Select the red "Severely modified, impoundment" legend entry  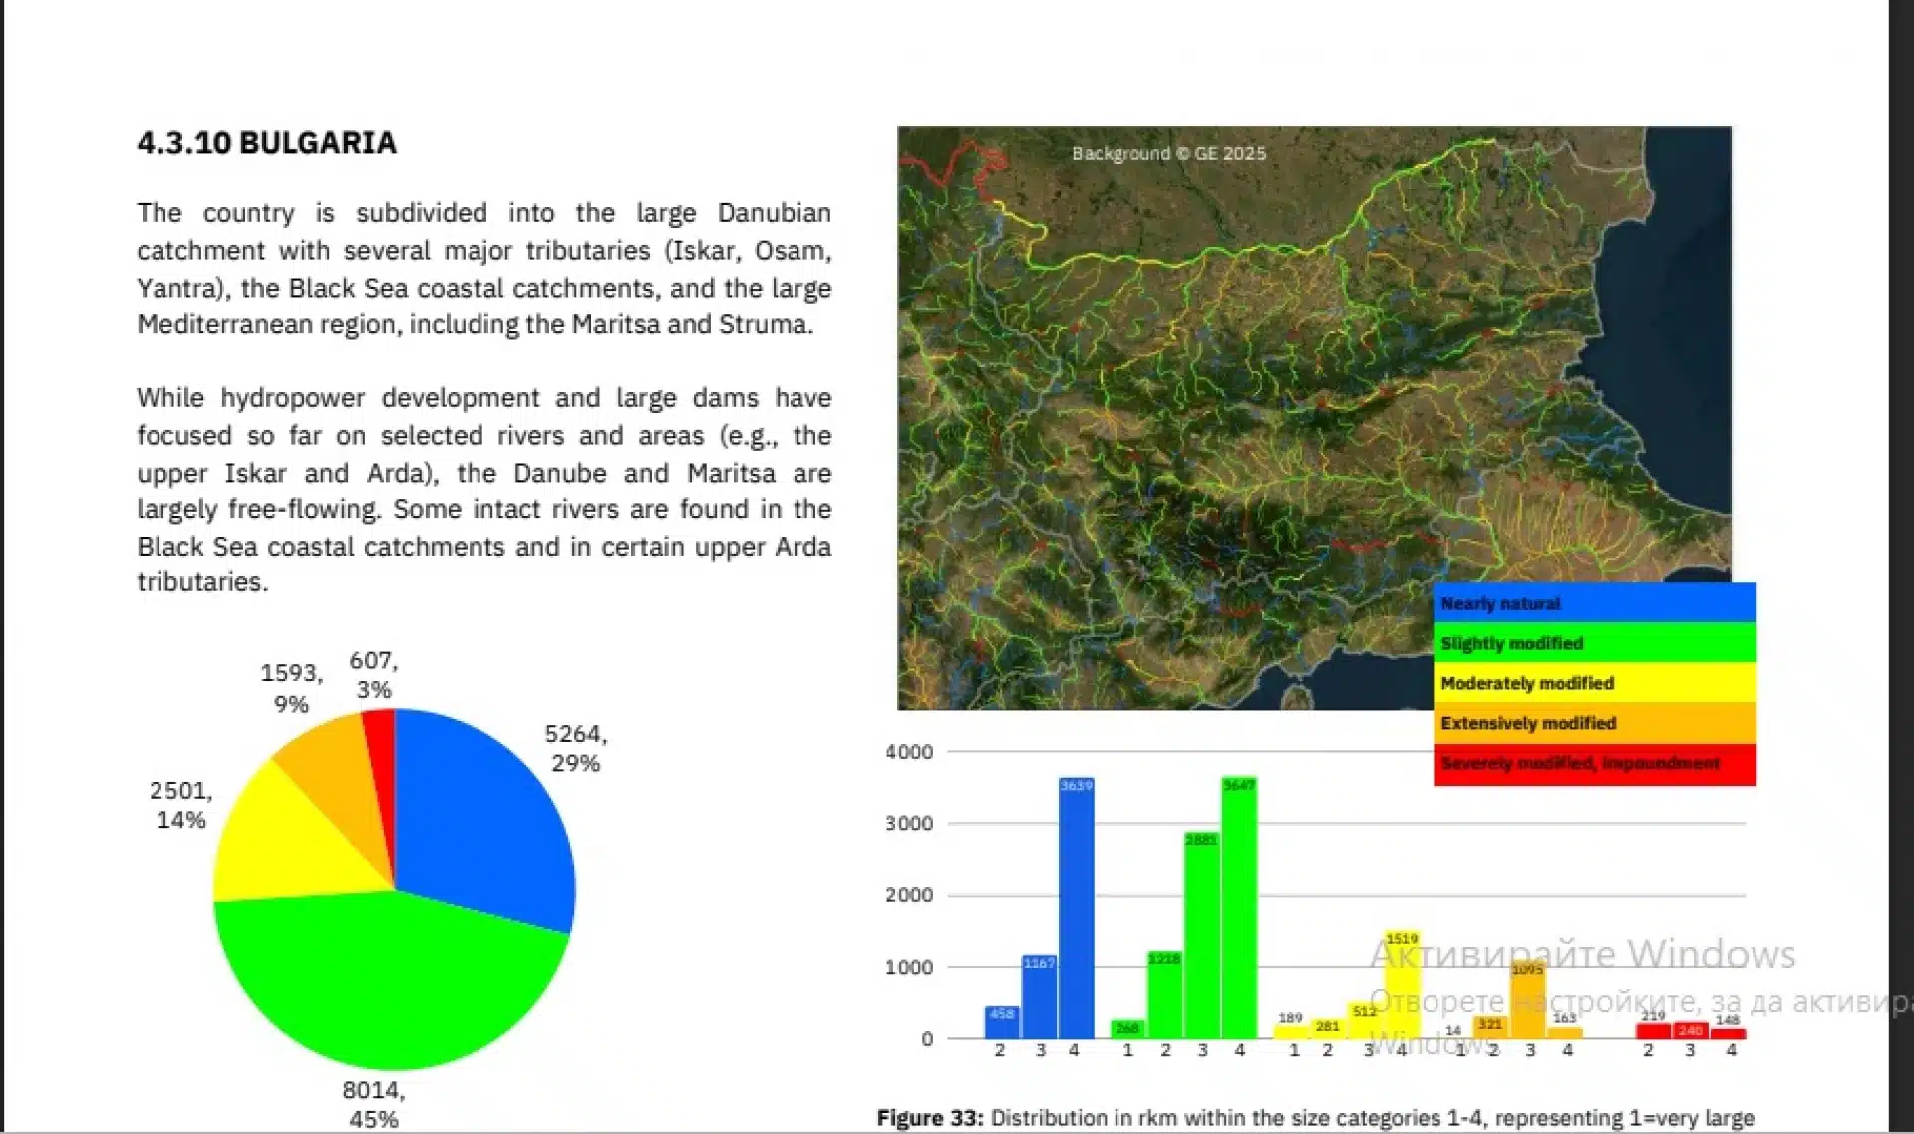click(1594, 764)
